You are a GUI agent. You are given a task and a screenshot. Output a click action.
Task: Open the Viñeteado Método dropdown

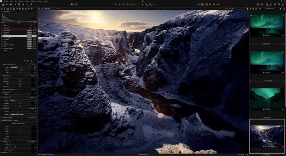pos(23,114)
